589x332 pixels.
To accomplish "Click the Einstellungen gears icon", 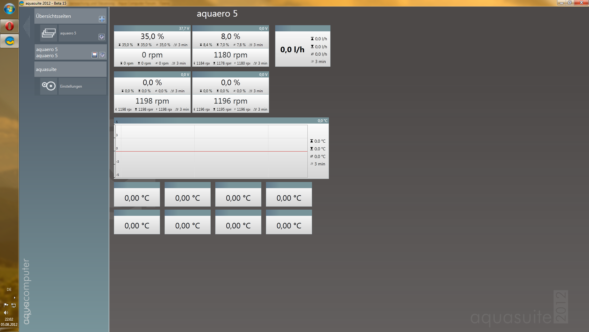I will point(49,86).
